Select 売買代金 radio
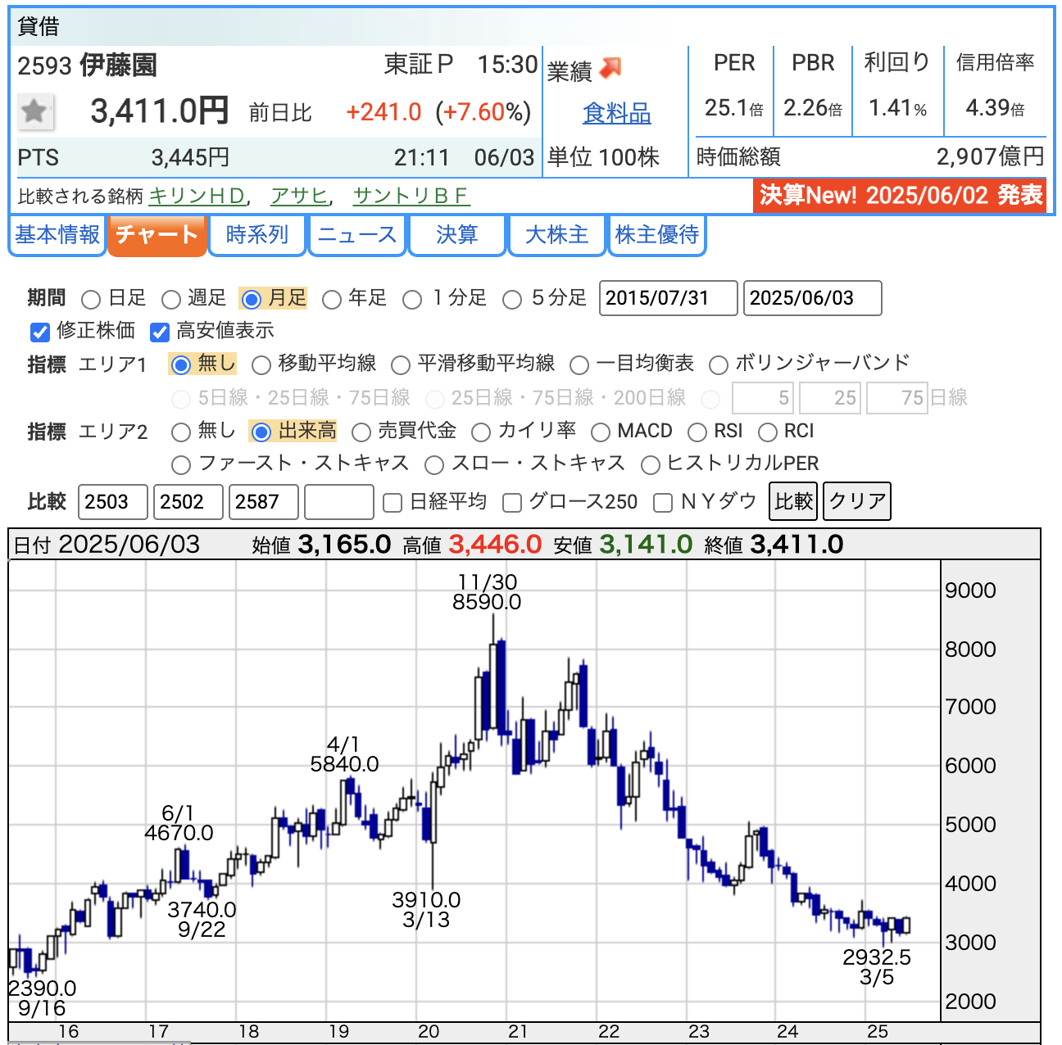The height and width of the screenshot is (1045, 1062). click(x=361, y=432)
